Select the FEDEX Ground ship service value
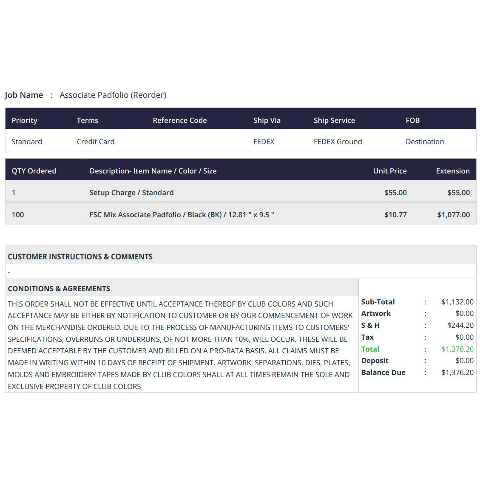 [338, 142]
